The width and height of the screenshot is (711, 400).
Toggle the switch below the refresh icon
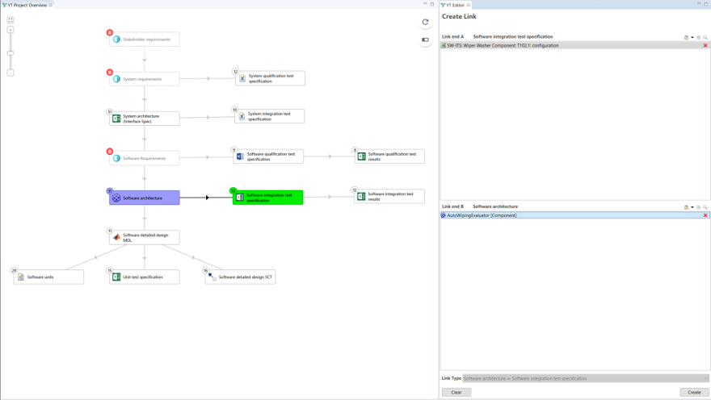(x=425, y=40)
